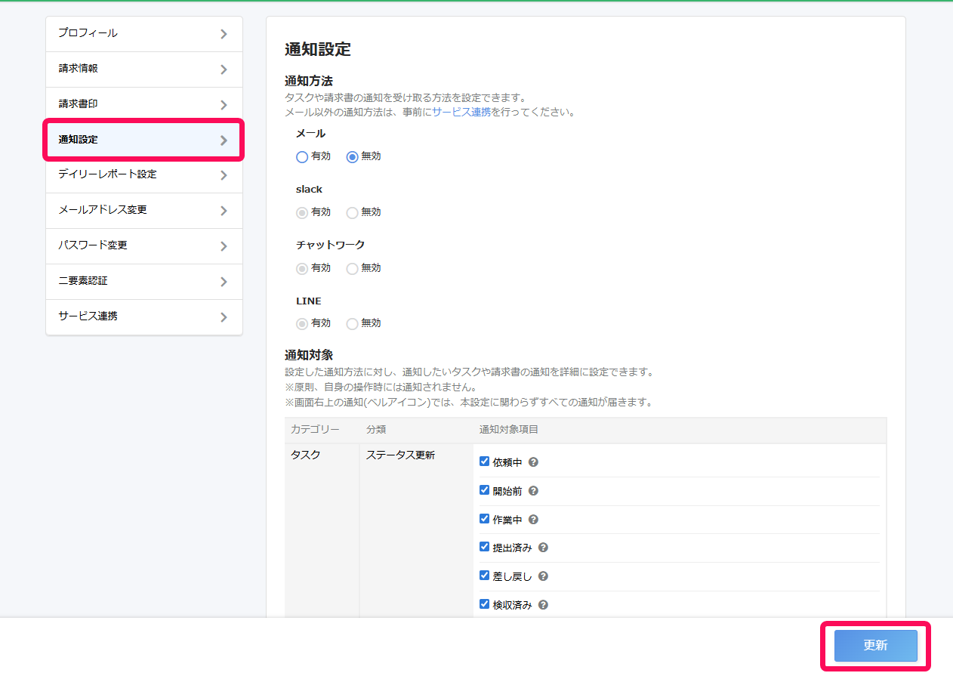The width and height of the screenshot is (953, 673).
Task: Click chevron arrow on プロフィール row
Action: [x=224, y=34]
